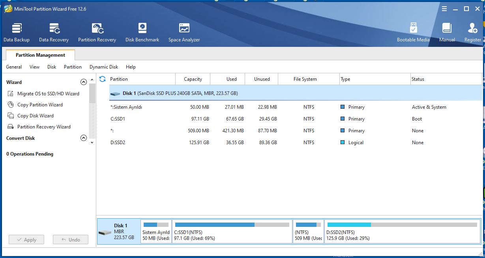Click the Sistem Ayrıldı 50 MB block in disk map
485x258 pixels.
156,232
